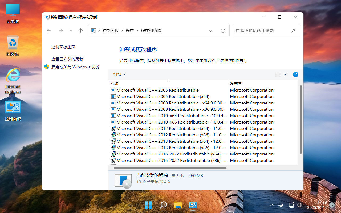Click 查看已安装的更新 link
Image resolution: width=341 pixels, height=213 pixels.
click(x=67, y=59)
